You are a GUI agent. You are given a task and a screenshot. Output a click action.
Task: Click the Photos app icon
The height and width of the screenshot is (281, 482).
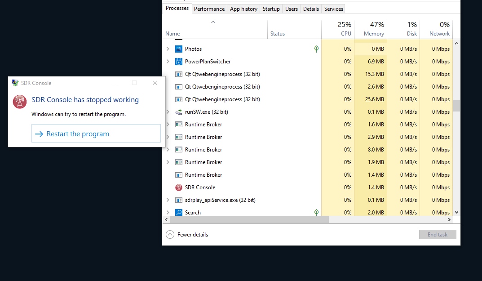(178, 49)
